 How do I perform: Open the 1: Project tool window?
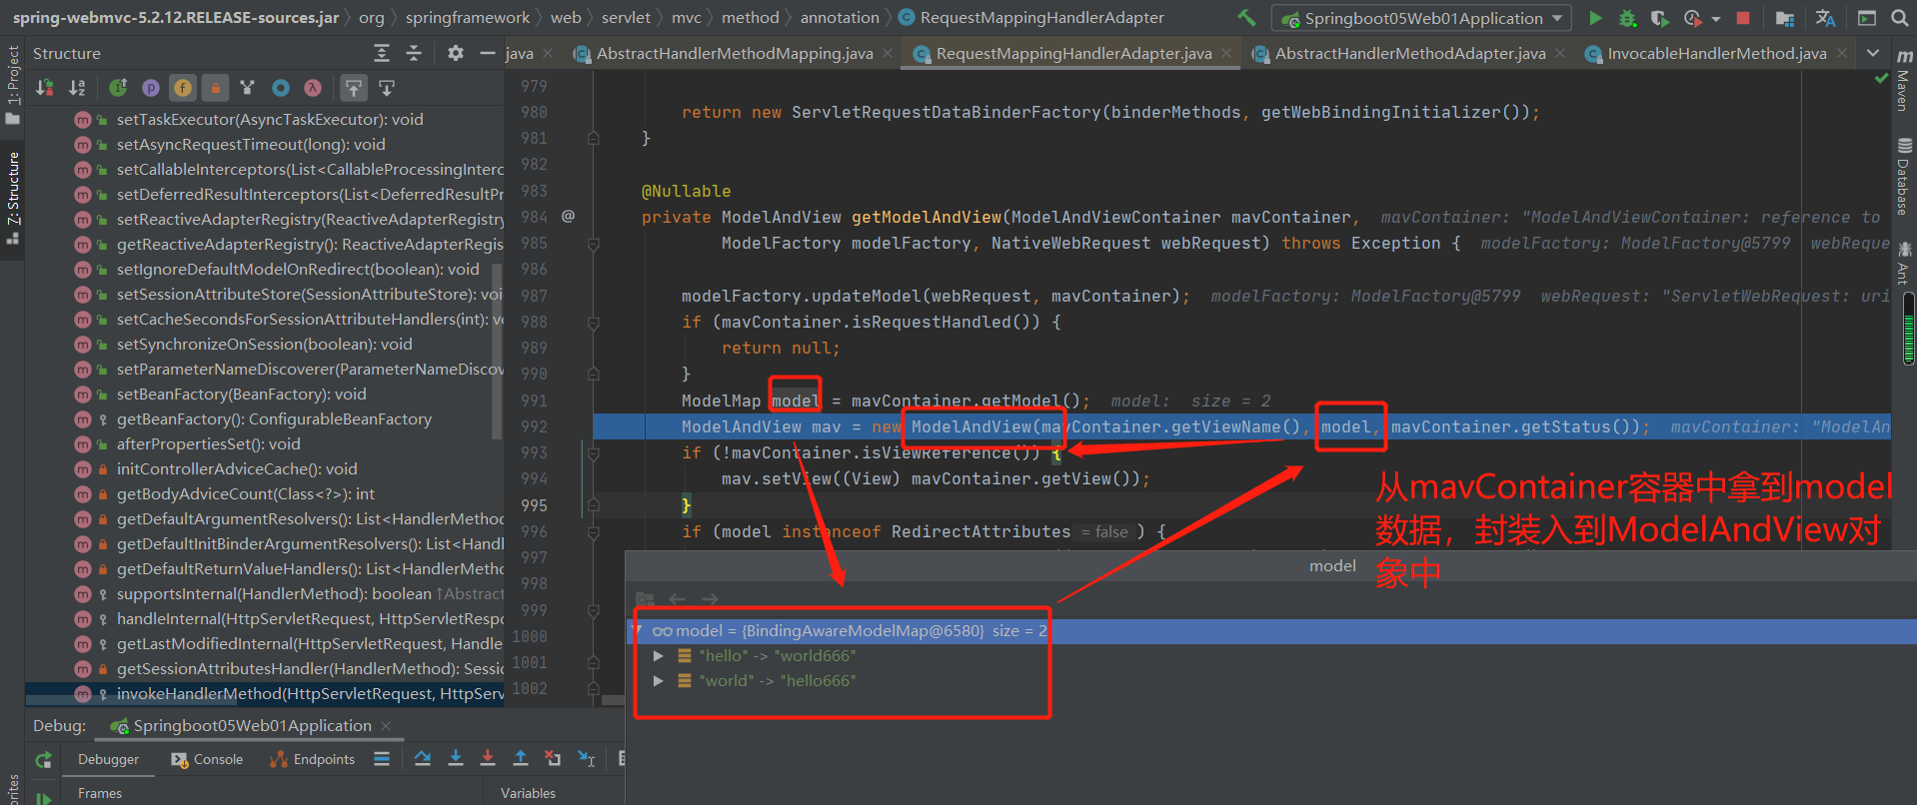point(13,84)
